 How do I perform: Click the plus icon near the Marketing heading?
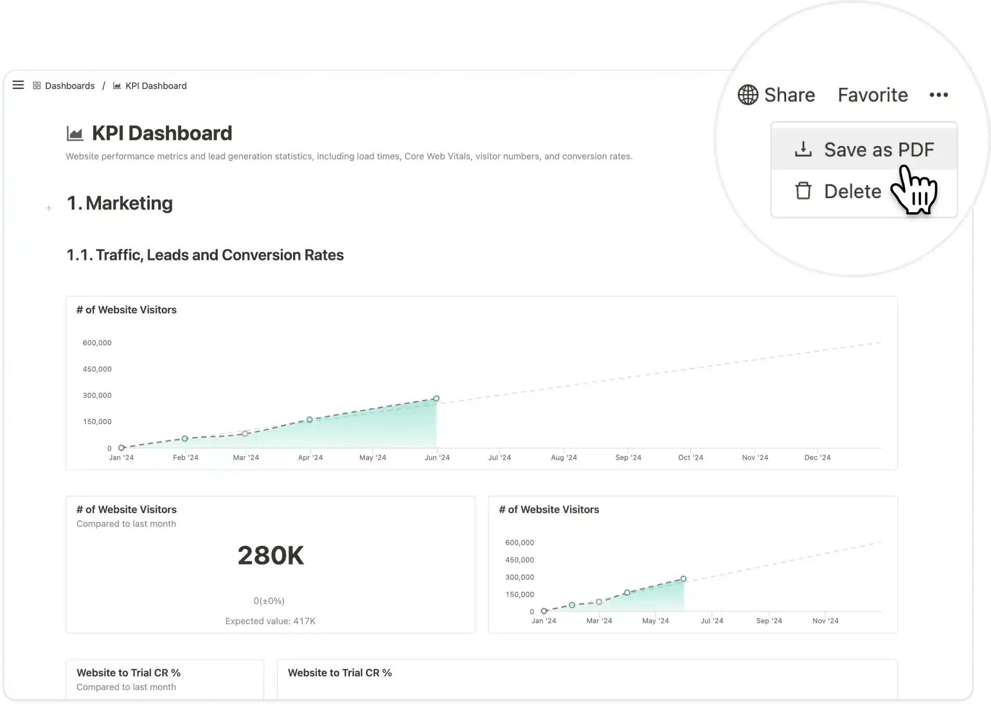click(x=49, y=207)
